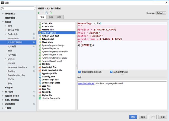The width and height of the screenshot is (169, 121).
Task: Collapse the 编辑器 tree node
Action: 3,22
